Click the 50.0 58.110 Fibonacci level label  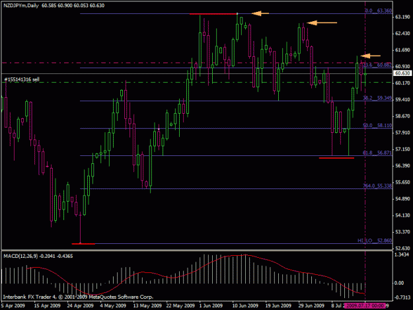tap(377, 126)
